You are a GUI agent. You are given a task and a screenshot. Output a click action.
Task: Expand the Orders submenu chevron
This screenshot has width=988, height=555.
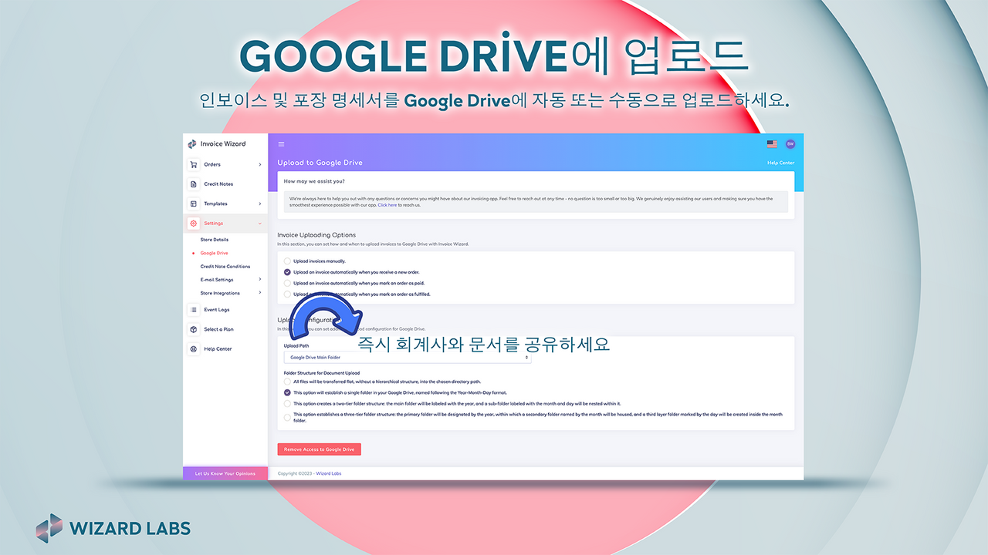(x=260, y=164)
